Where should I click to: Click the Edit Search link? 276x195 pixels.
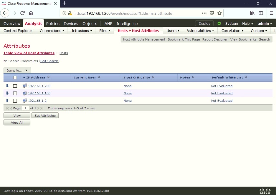pos(49,61)
